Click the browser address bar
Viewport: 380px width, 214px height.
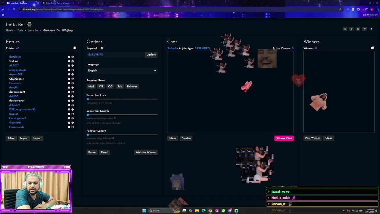click(x=178, y=9)
